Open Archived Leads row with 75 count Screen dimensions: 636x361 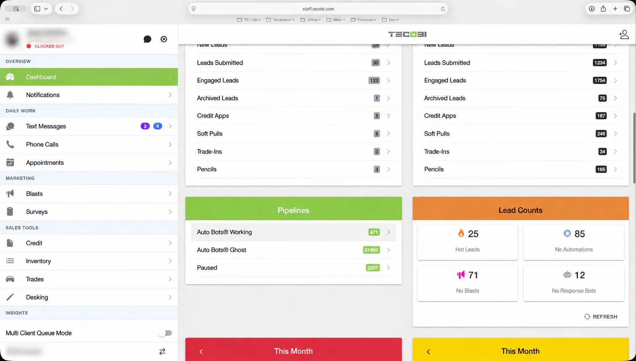pyautogui.click(x=521, y=98)
